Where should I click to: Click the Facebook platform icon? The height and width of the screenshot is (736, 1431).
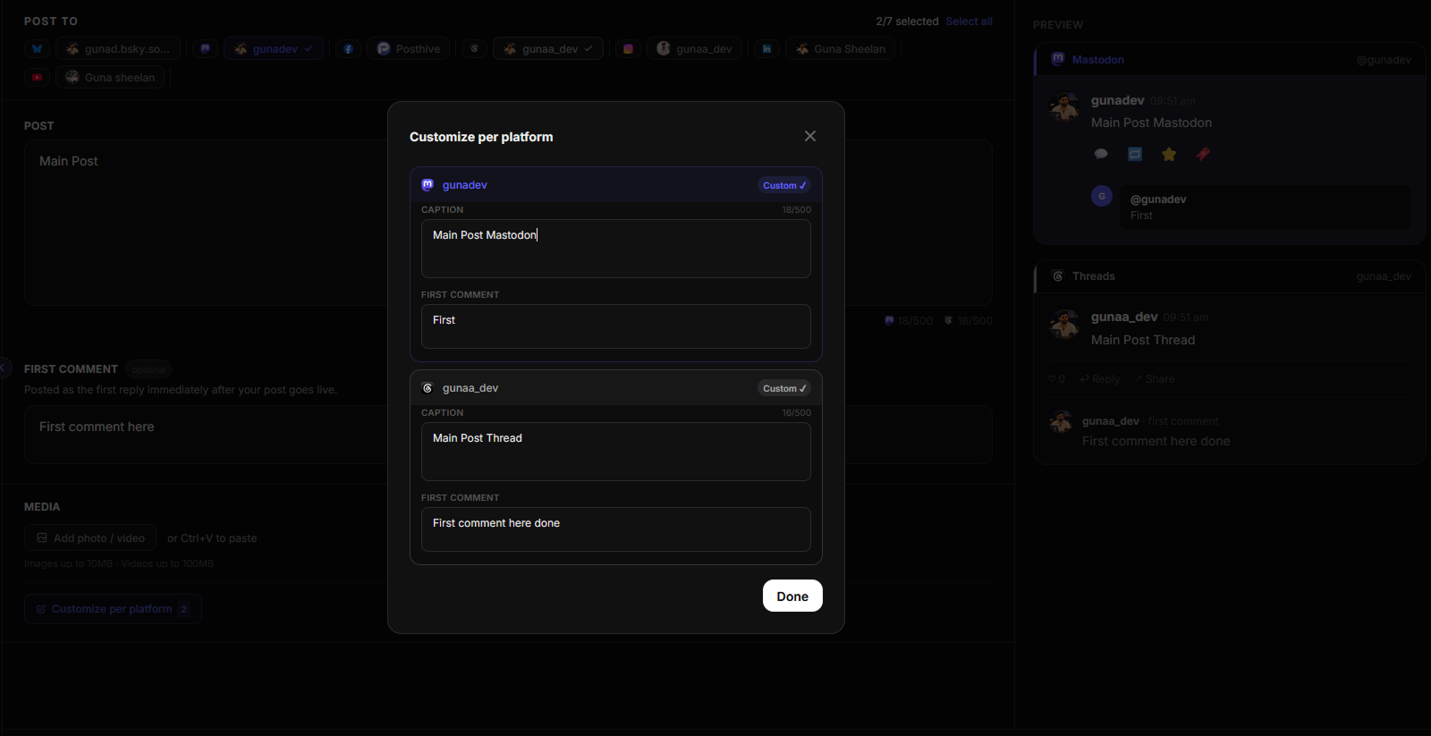(x=349, y=49)
